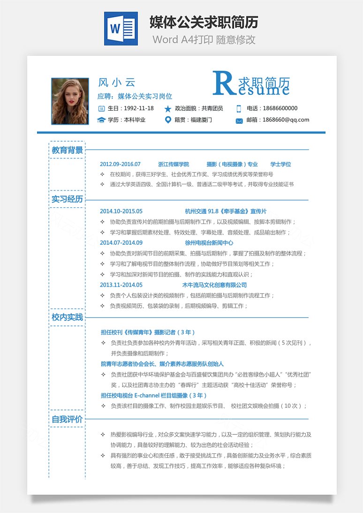Click the Word document icon at top
Image resolution: width=363 pixels, height=513 pixels.
pyautogui.click(x=121, y=29)
